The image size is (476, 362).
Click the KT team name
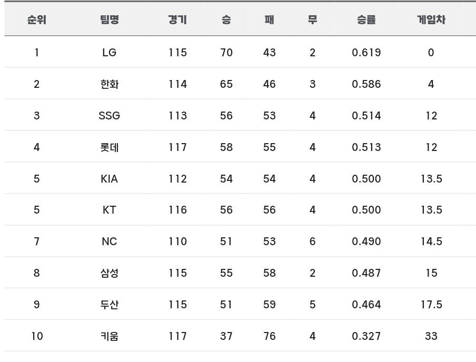coord(109,210)
